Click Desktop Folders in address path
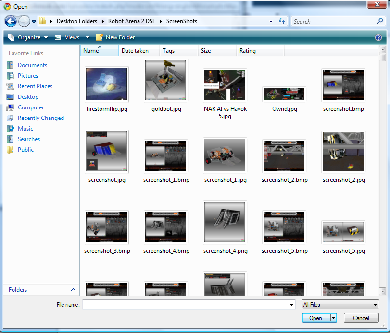Image resolution: width=390 pixels, height=333 pixels. pos(77,21)
